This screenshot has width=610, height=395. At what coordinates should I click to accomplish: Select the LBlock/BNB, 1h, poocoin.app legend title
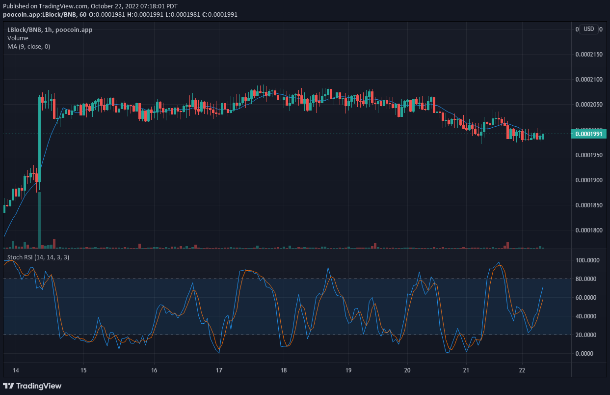(x=50, y=30)
